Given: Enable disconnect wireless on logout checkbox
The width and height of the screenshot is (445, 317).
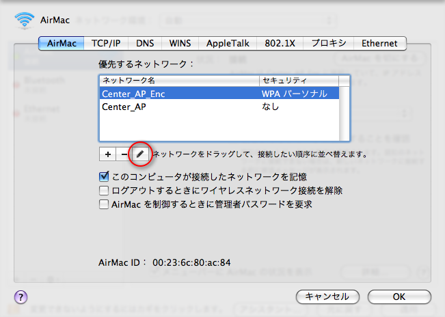Looking at the screenshot, I should click(104, 191).
